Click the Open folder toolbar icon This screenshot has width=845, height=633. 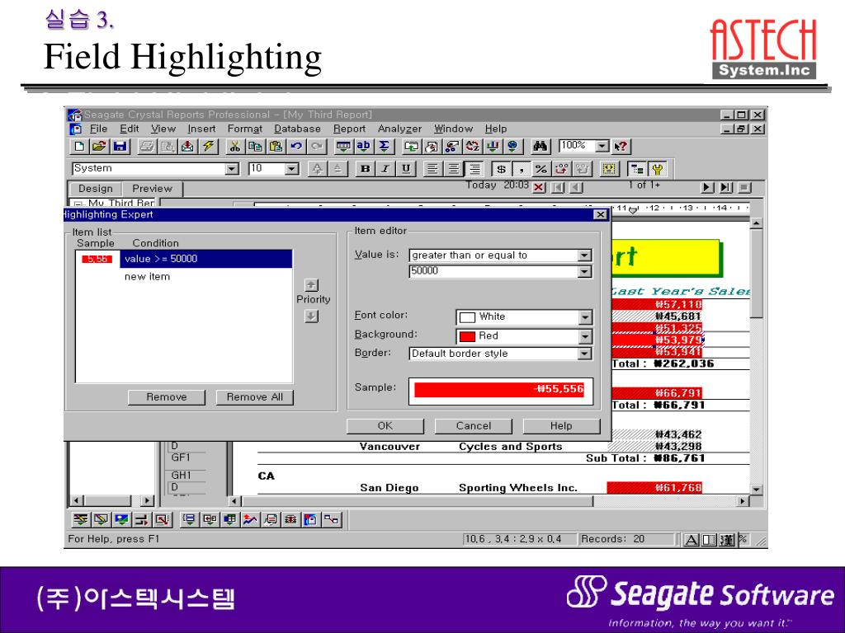point(99,147)
